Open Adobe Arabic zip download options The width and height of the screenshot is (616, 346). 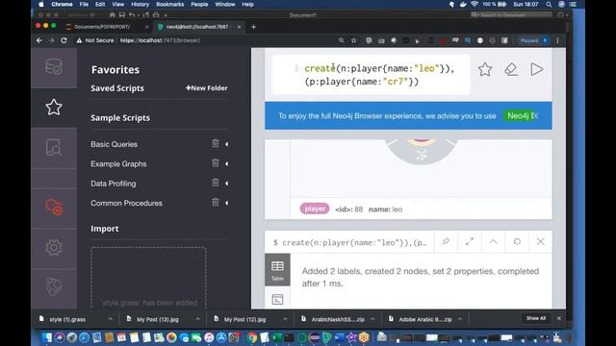[x=460, y=319]
